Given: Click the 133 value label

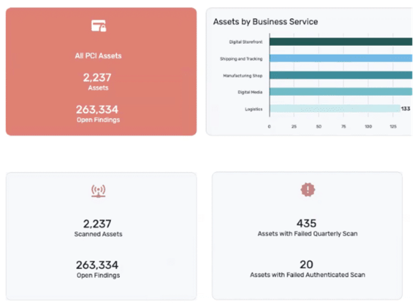Looking at the screenshot, I should pos(405,109).
